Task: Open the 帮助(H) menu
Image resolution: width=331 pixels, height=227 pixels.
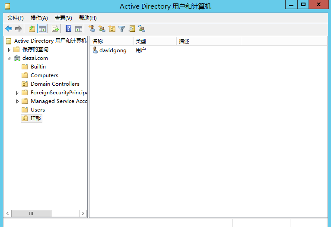Action: [88, 18]
